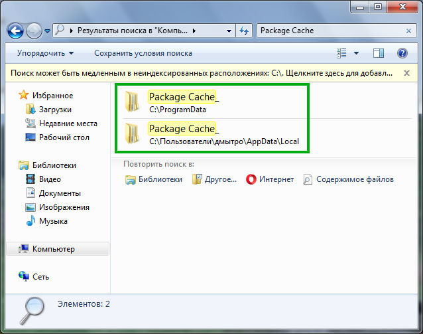Expand the breadcrumb arrow after search results path

(x=194, y=31)
